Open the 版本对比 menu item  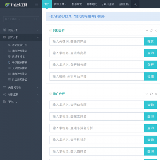pyautogui.click(x=92, y=4)
